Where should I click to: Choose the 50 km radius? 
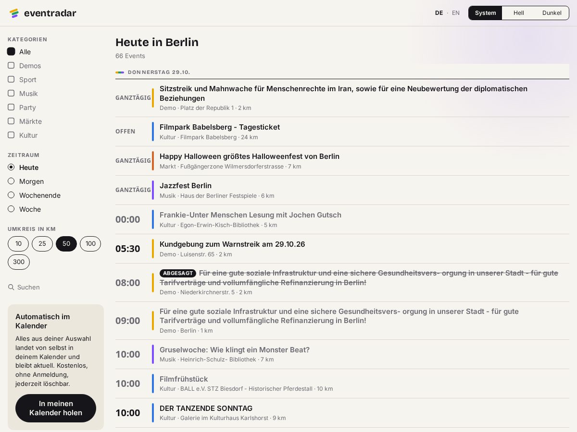(66, 244)
